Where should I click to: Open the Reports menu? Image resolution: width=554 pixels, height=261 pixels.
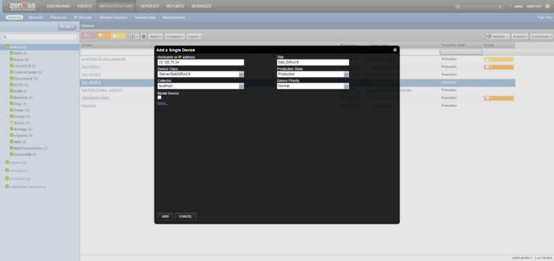tap(175, 6)
